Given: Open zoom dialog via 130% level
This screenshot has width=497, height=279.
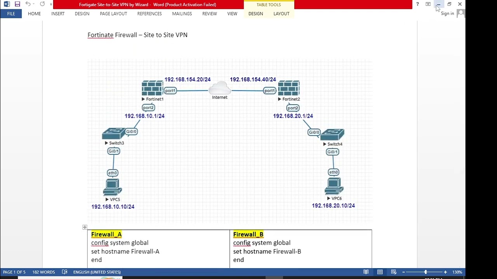Looking at the screenshot, I should (x=457, y=272).
